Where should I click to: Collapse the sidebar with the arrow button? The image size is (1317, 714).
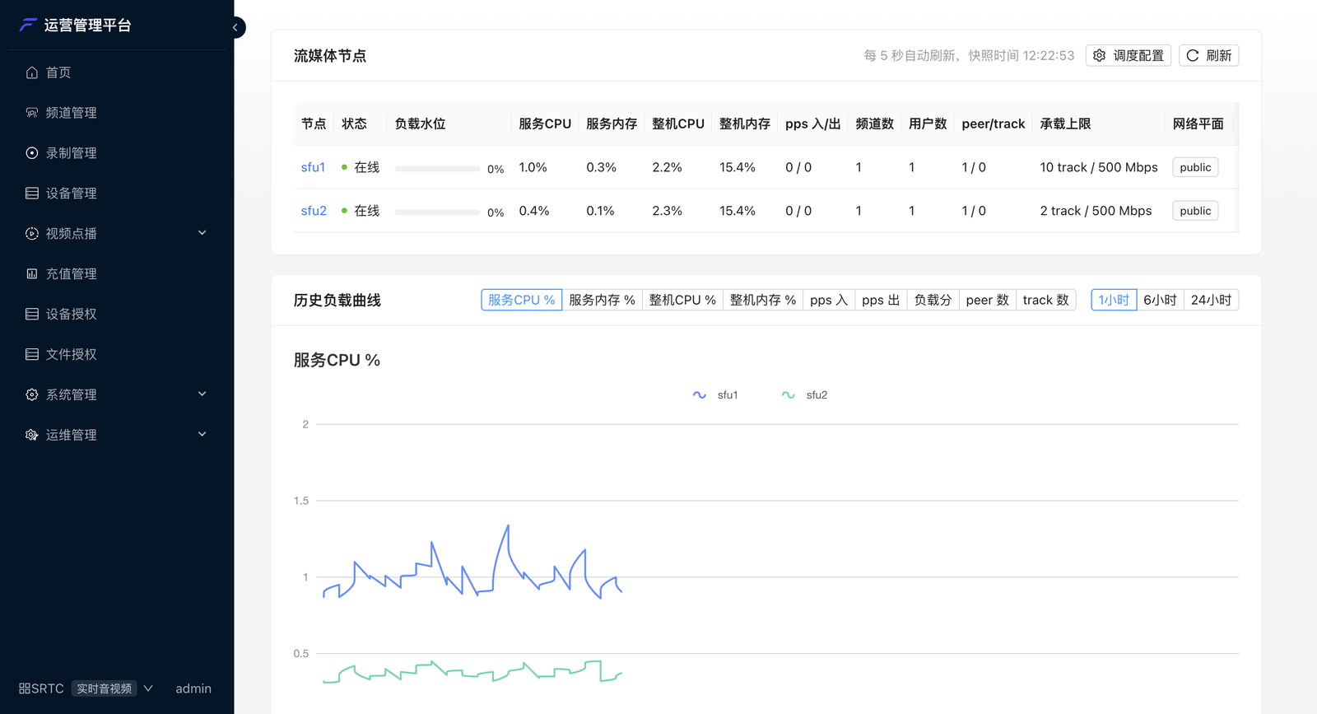(235, 27)
